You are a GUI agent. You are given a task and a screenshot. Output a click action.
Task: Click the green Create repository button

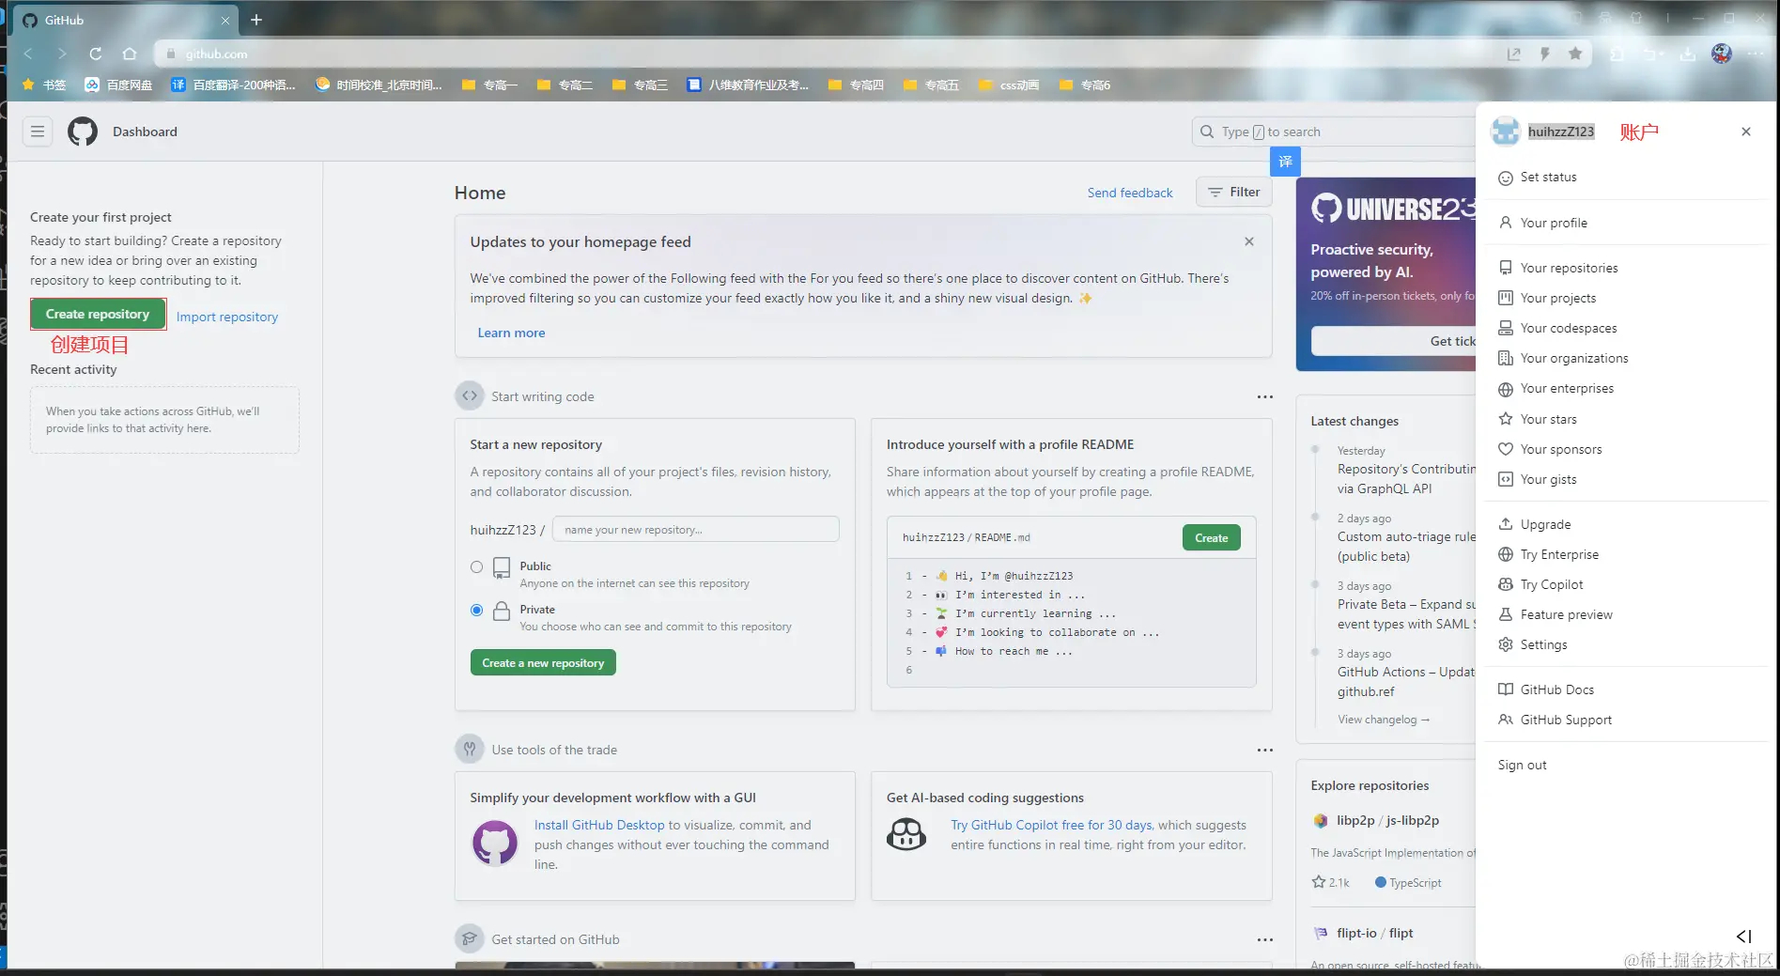[x=98, y=314]
